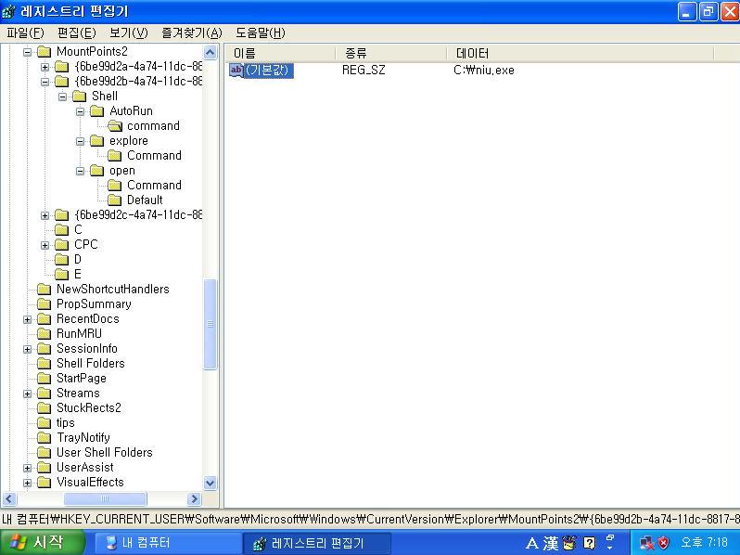Click tree scrollbar down arrow

click(x=210, y=484)
